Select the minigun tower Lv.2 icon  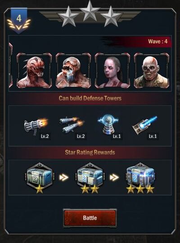point(36,127)
